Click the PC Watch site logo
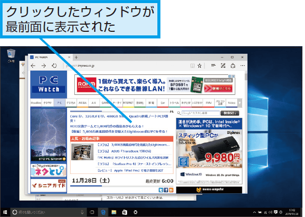Screen dimensions: 305x217 49,85
